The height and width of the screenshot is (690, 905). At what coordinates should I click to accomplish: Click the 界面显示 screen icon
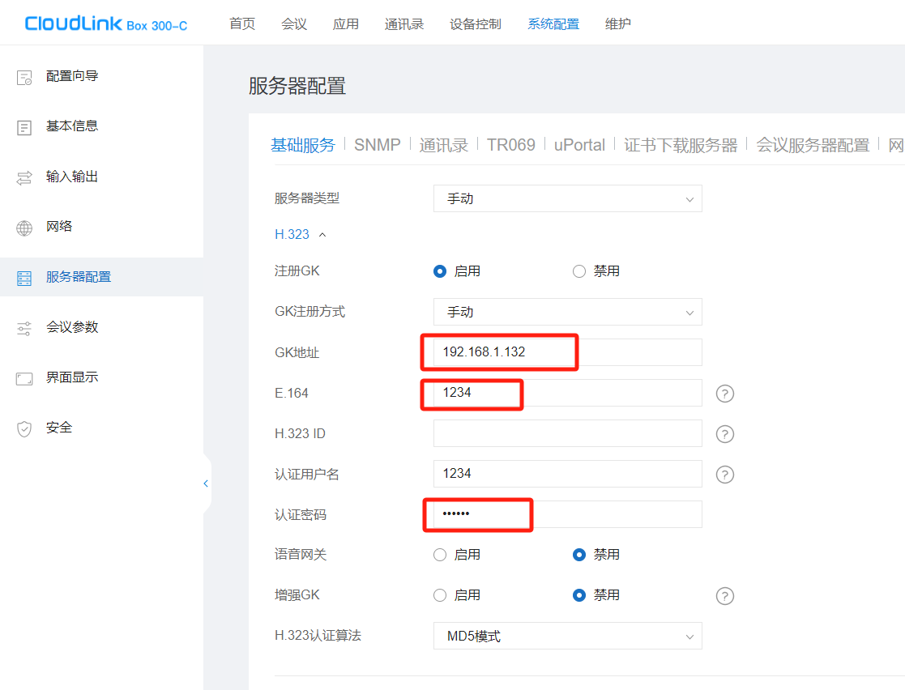click(24, 378)
